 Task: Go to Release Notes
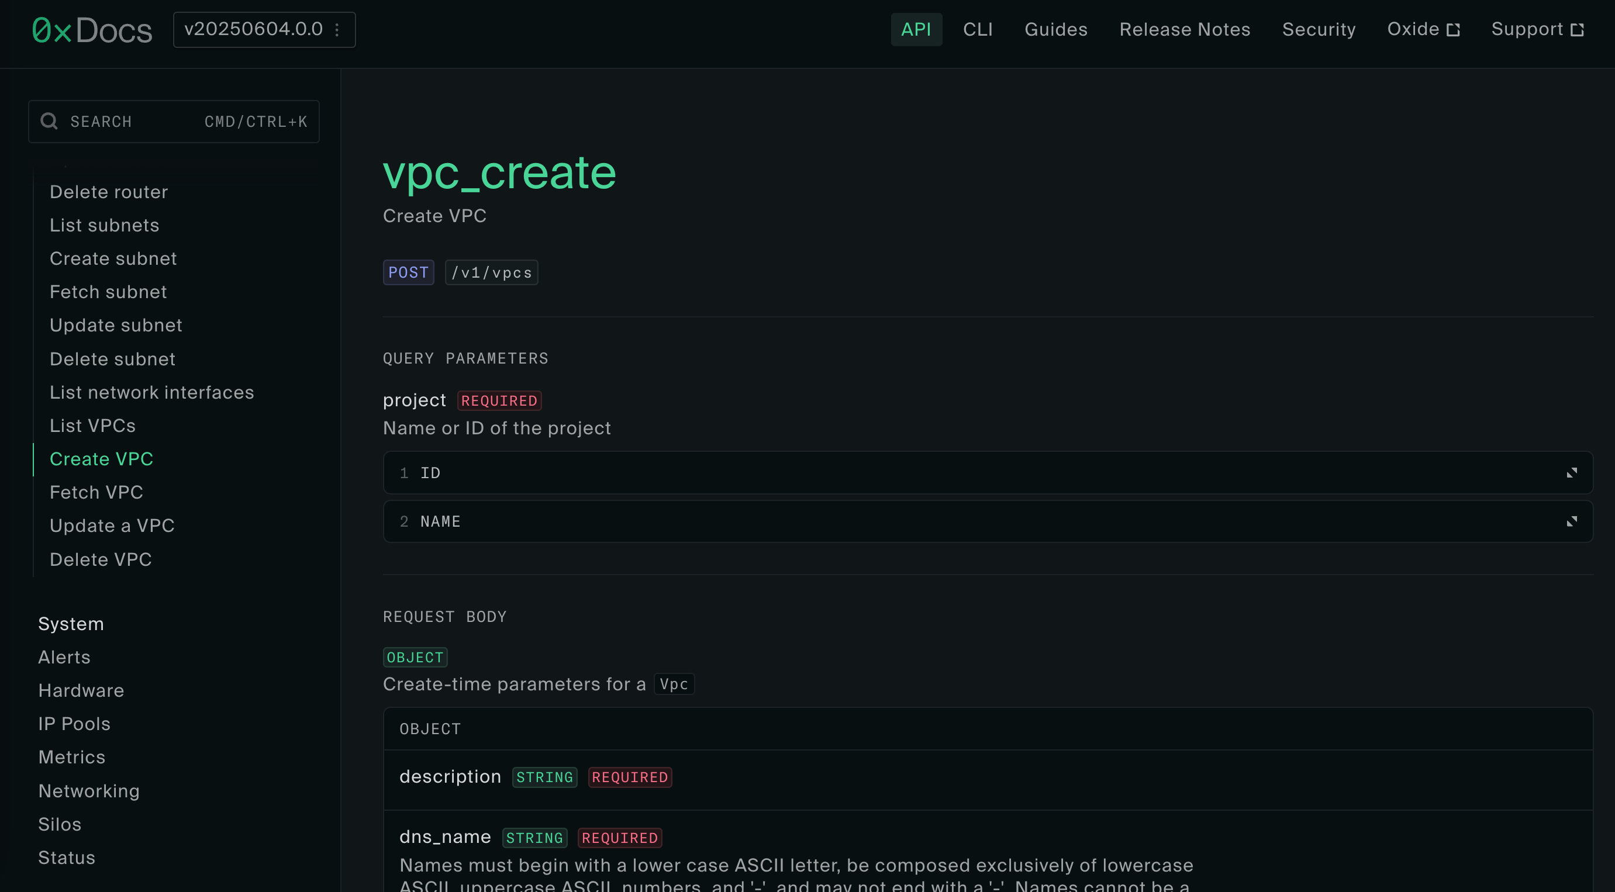tap(1184, 29)
